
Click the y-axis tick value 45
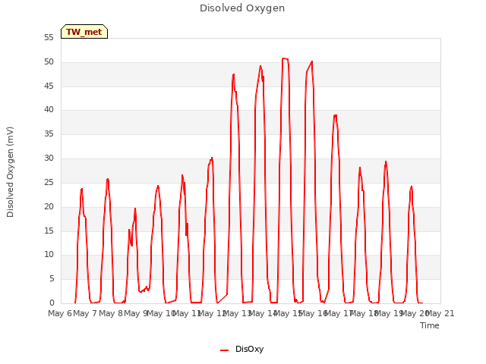click(49, 86)
